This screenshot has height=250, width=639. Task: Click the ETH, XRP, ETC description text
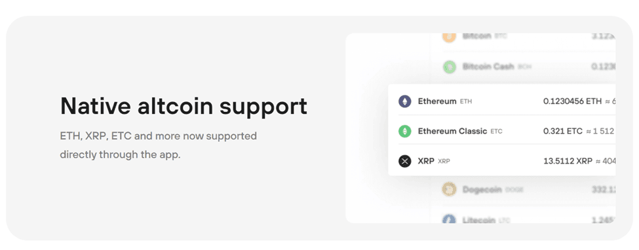point(159,145)
